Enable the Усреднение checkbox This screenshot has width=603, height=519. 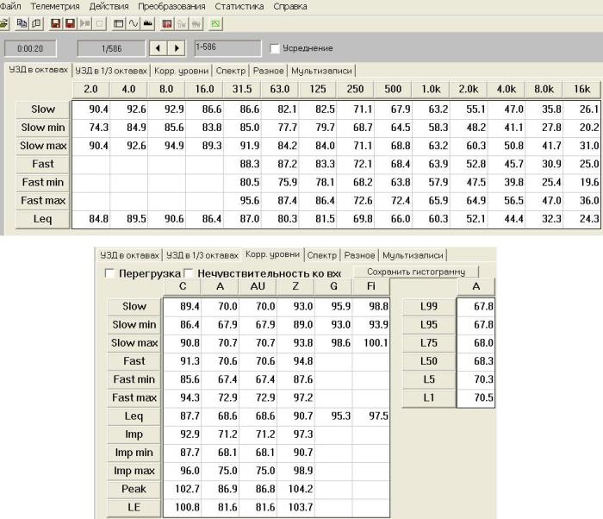[275, 48]
